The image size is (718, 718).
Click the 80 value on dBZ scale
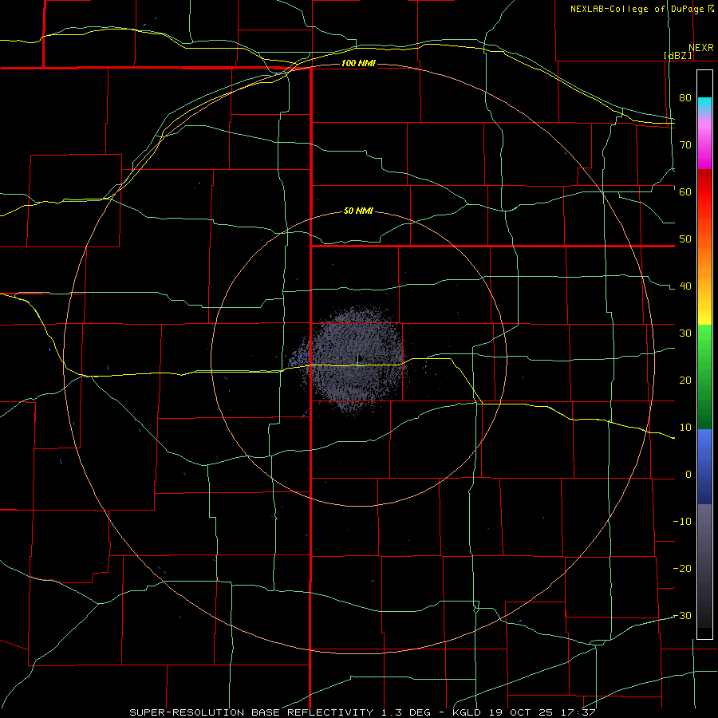click(x=685, y=97)
